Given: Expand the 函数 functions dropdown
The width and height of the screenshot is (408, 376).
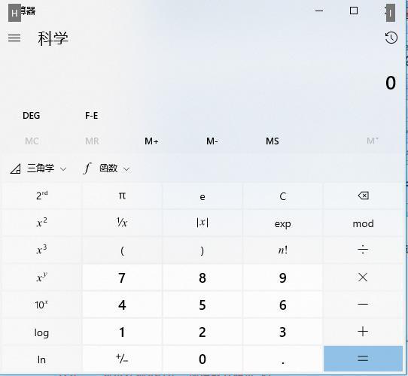Looking at the screenshot, I should click(x=106, y=168).
